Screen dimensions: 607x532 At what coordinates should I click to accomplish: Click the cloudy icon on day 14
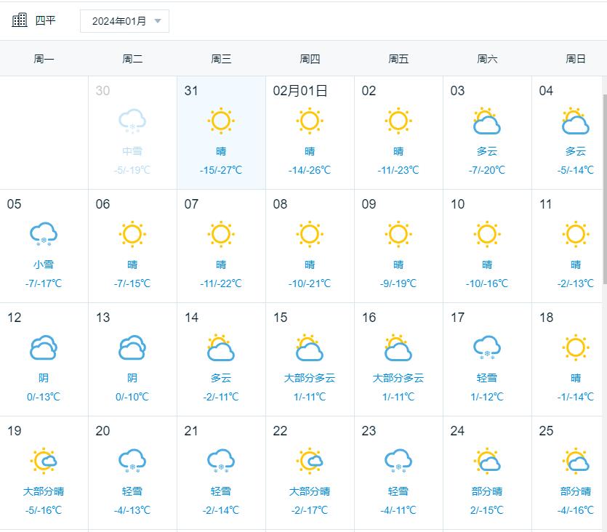[221, 347]
